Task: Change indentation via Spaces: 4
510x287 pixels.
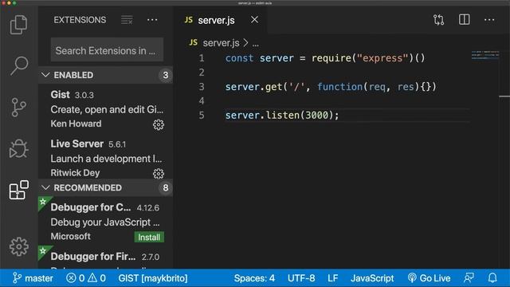Action: pos(254,278)
